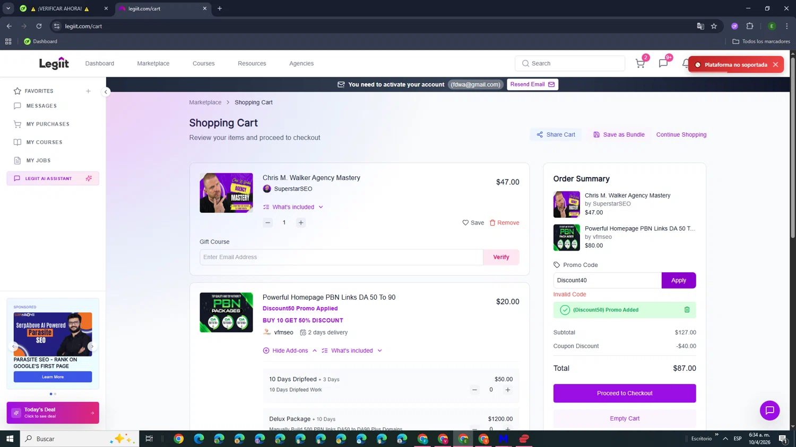Click the Legiit logo
Viewport: 796px width, 447px height.
[x=54, y=64]
